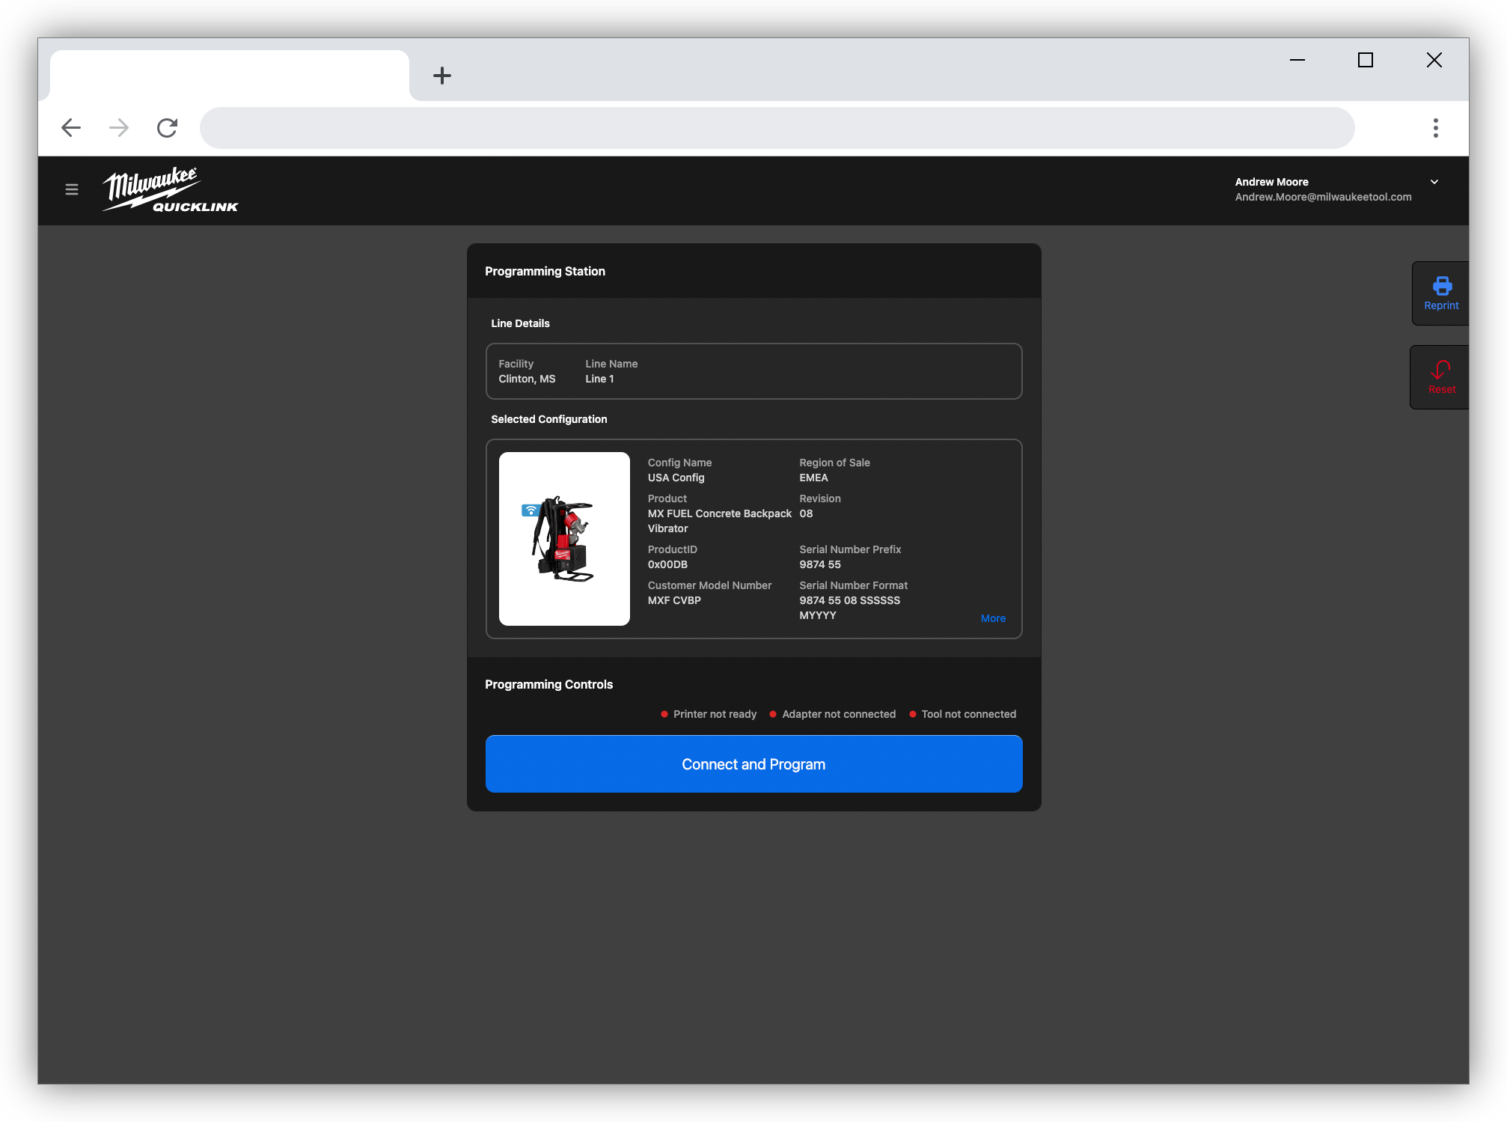Expand the Andrew Moore account dropdown
Viewport: 1507px width, 1122px height.
tap(1434, 182)
